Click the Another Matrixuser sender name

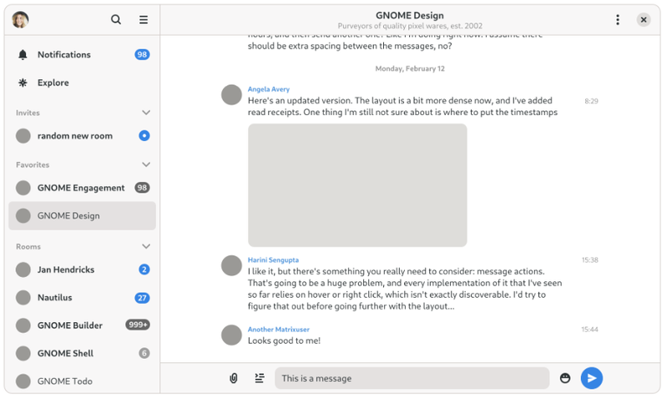(279, 330)
